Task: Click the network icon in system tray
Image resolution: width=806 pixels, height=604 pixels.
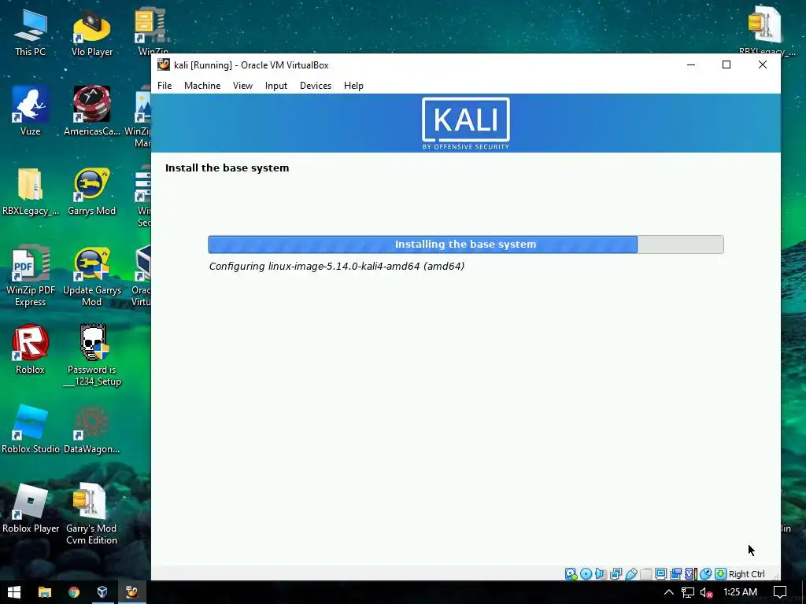Action: 687,592
